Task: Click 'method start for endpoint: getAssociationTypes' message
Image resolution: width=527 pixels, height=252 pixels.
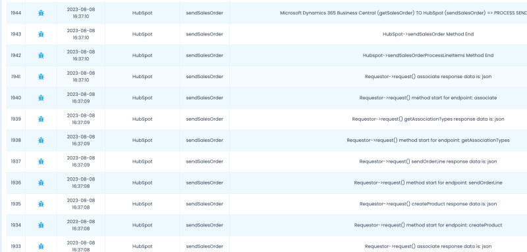Action: tap(428, 140)
